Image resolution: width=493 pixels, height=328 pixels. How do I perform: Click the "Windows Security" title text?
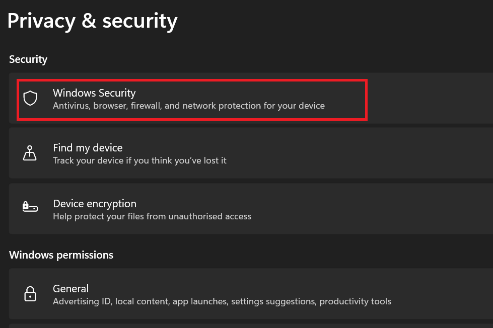coord(94,93)
